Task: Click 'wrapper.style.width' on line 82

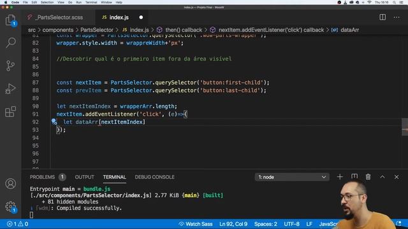Action: [x=87, y=43]
